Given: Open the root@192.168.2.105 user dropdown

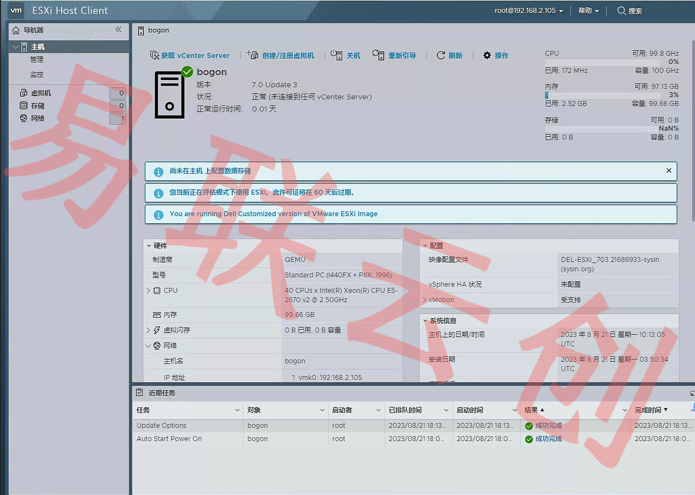Looking at the screenshot, I should point(529,10).
